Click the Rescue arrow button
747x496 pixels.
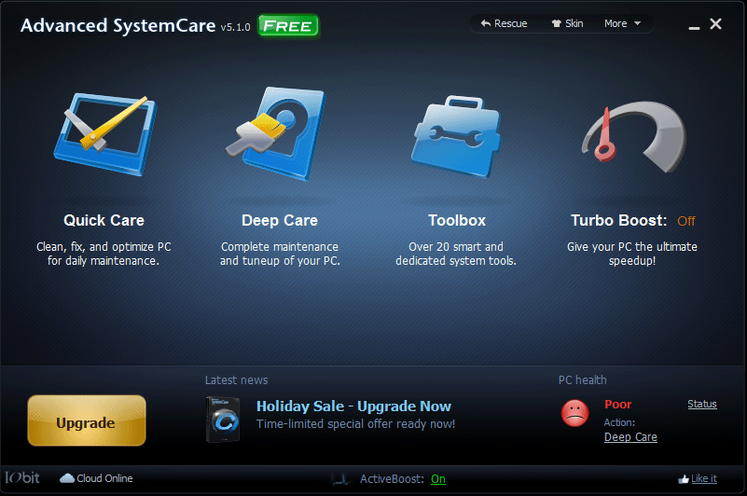click(504, 23)
